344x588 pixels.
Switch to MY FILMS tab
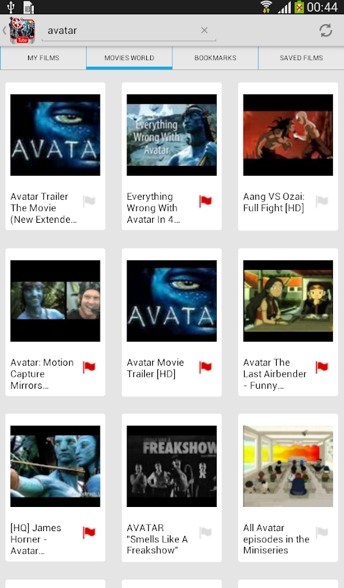[x=43, y=58]
